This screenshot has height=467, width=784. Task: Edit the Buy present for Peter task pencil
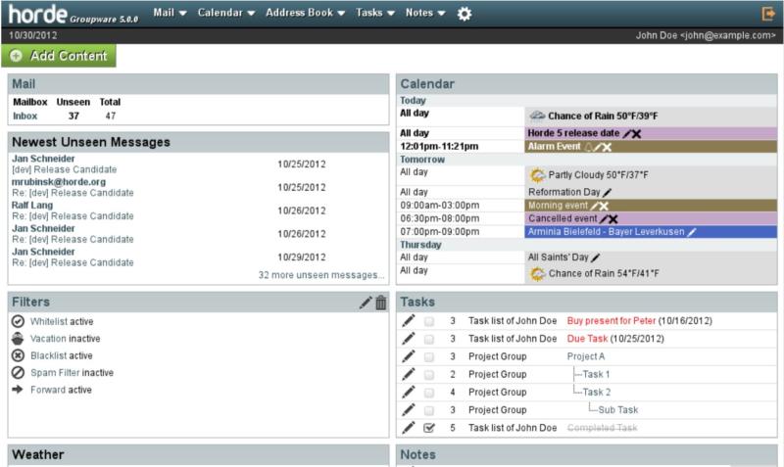409,321
